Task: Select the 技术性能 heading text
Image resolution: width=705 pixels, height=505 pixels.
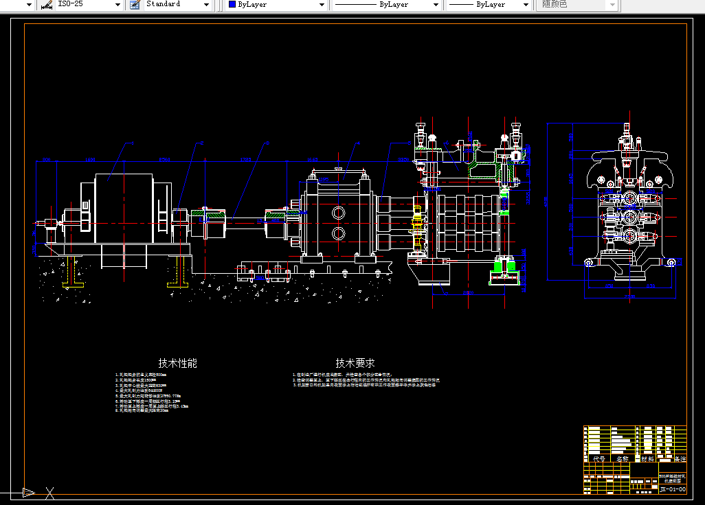Action: tap(177, 363)
